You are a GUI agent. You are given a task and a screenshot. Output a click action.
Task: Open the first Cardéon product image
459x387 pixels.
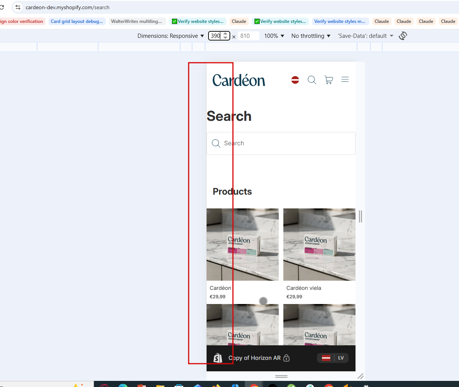coord(242,244)
